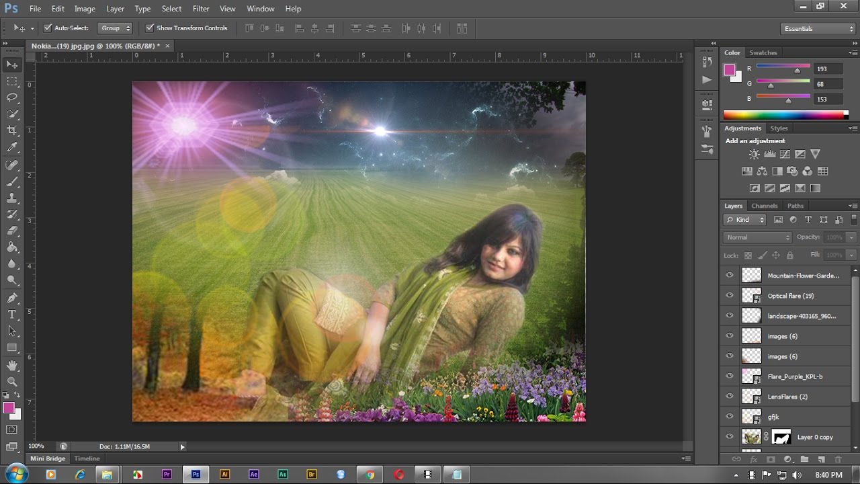The image size is (860, 484).
Task: Click the lock transparent pixels icon
Action: (x=748, y=255)
